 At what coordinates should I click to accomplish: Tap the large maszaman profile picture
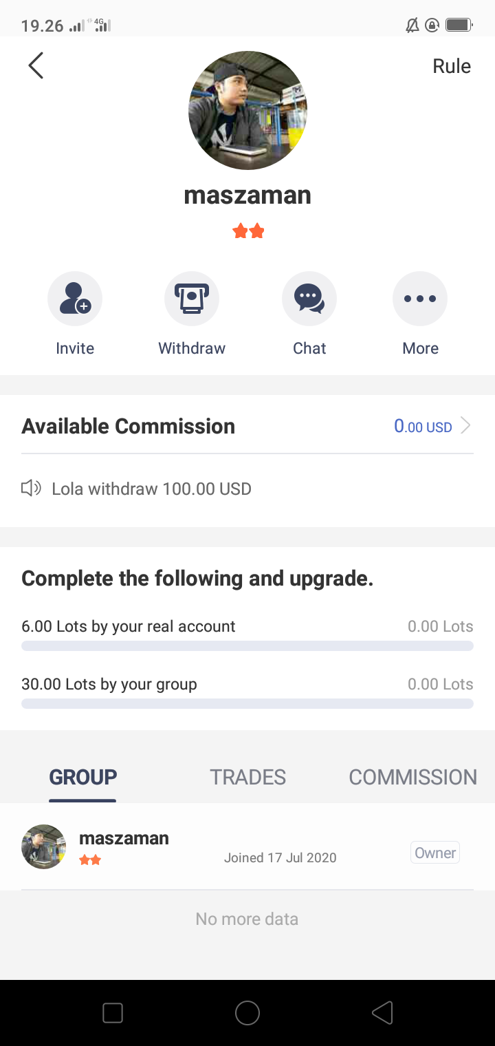pyautogui.click(x=247, y=110)
